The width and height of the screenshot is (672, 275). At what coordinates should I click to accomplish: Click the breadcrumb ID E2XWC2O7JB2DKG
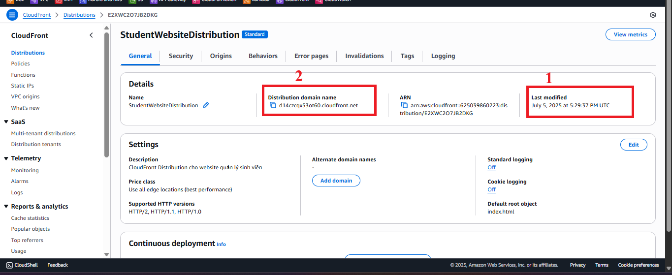[133, 15]
